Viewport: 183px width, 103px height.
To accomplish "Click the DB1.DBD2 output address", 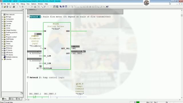I will pyautogui.click(x=77, y=54).
